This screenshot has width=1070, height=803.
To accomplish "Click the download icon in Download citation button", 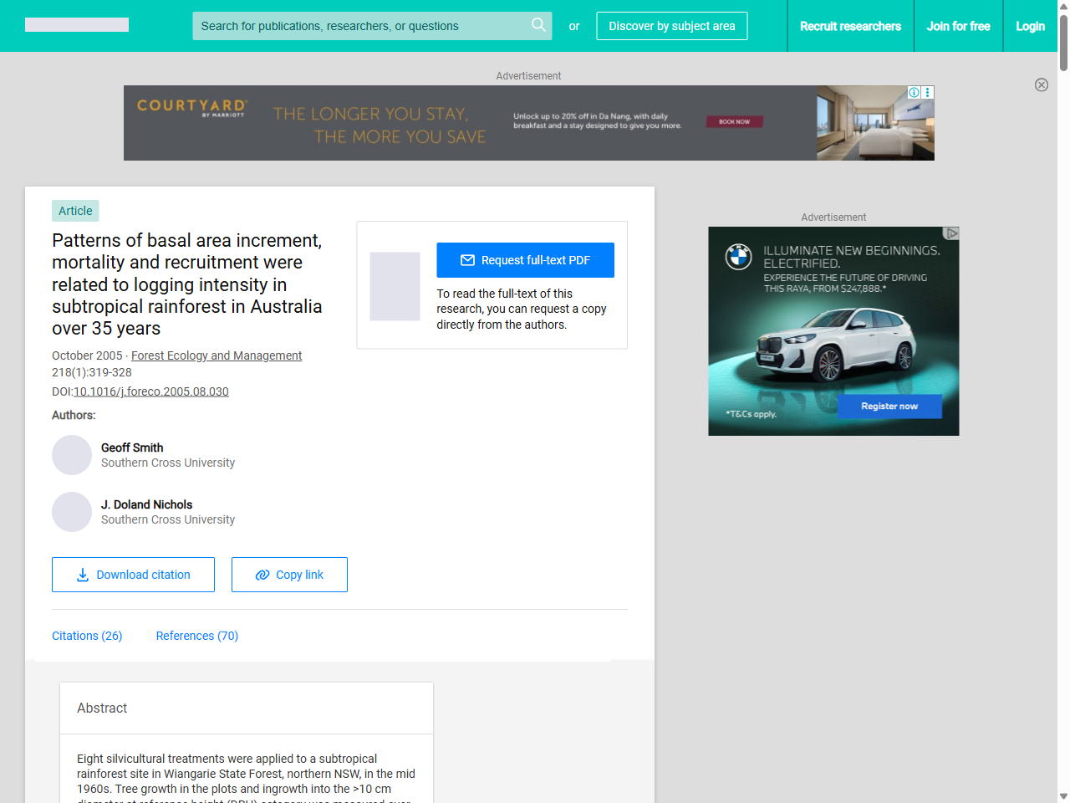I will 82,575.
